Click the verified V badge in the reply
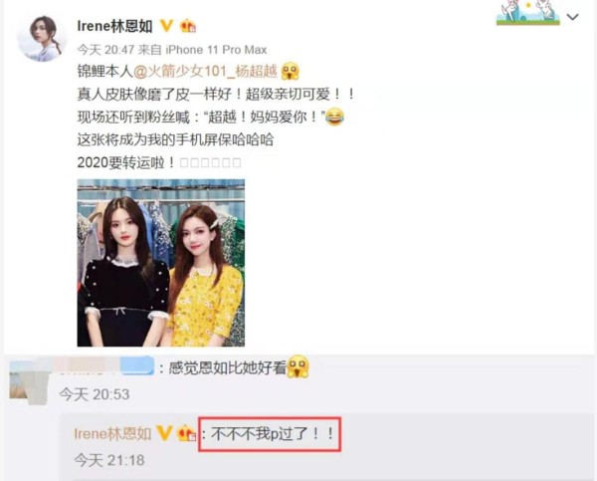This screenshot has width=597, height=481. click(x=164, y=433)
